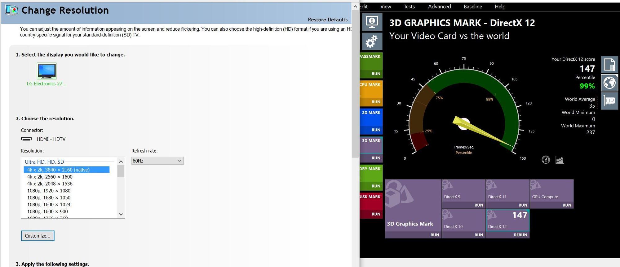620x267 pixels.
Task: Click the graphics card icon in right sidebar
Action: 609,101
